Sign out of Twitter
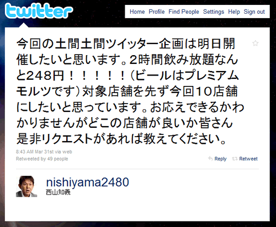 [254, 12]
